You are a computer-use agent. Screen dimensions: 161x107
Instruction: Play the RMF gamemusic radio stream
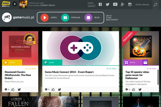click(15, 4)
